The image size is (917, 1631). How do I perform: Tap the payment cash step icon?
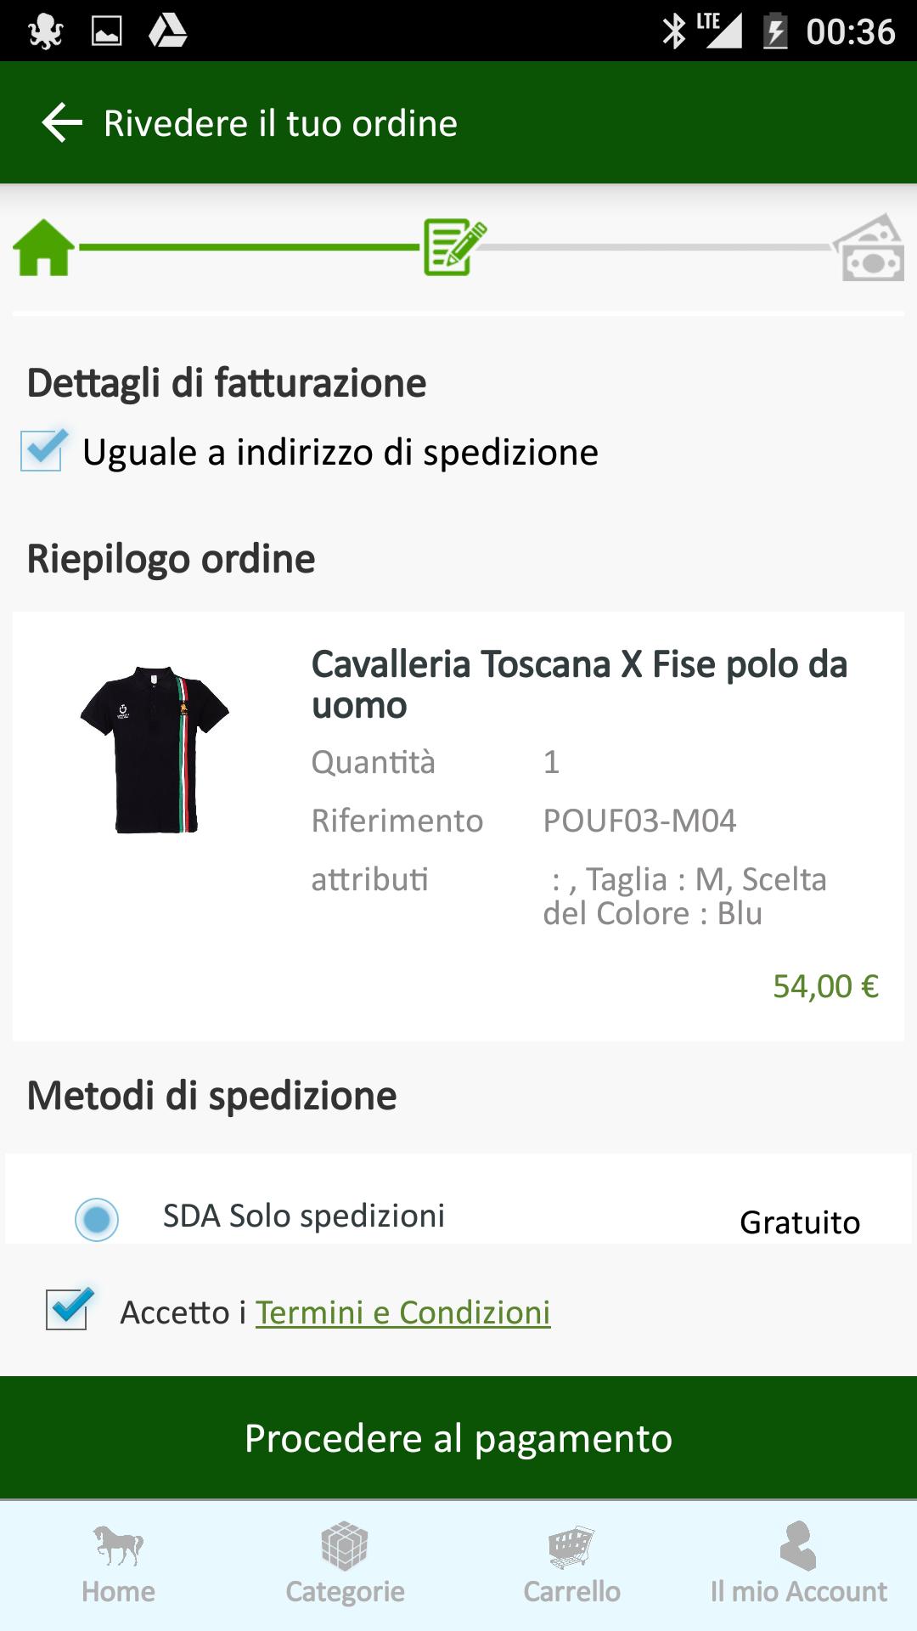click(869, 247)
